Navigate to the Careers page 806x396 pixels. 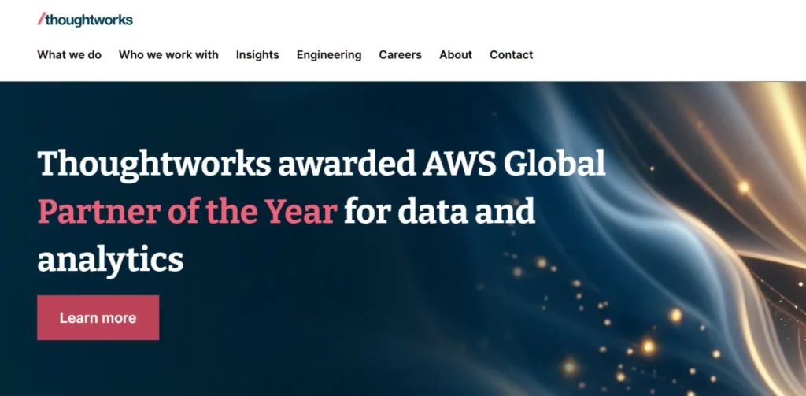pyautogui.click(x=400, y=55)
